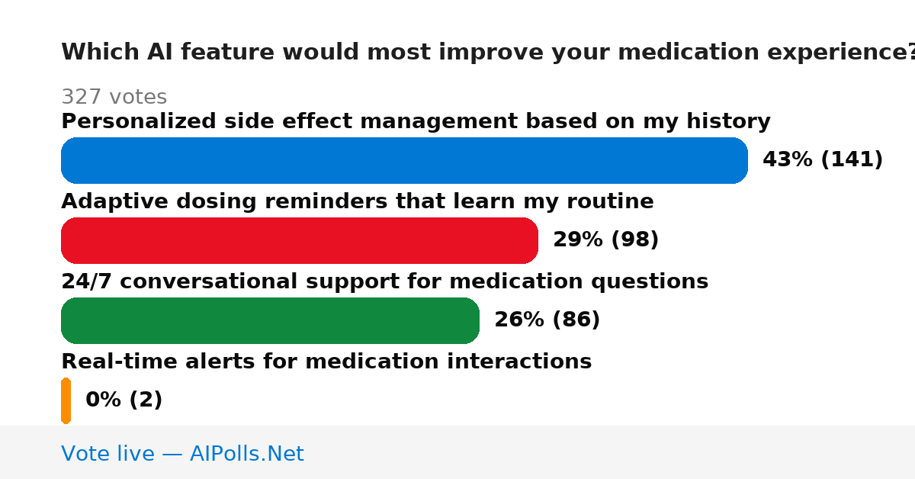This screenshot has height=479, width=915.
Task: Click the 26% (86) result value
Action: 547,320
